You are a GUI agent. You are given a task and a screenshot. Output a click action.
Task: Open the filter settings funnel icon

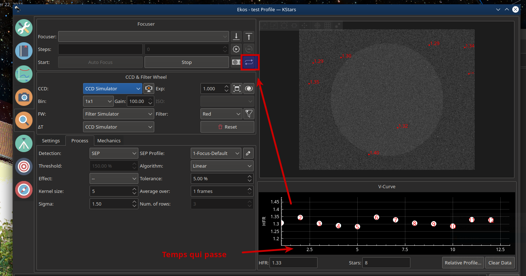pyautogui.click(x=249, y=114)
